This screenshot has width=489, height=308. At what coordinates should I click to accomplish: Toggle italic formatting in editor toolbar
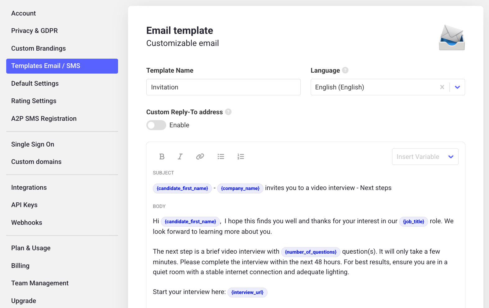point(180,156)
